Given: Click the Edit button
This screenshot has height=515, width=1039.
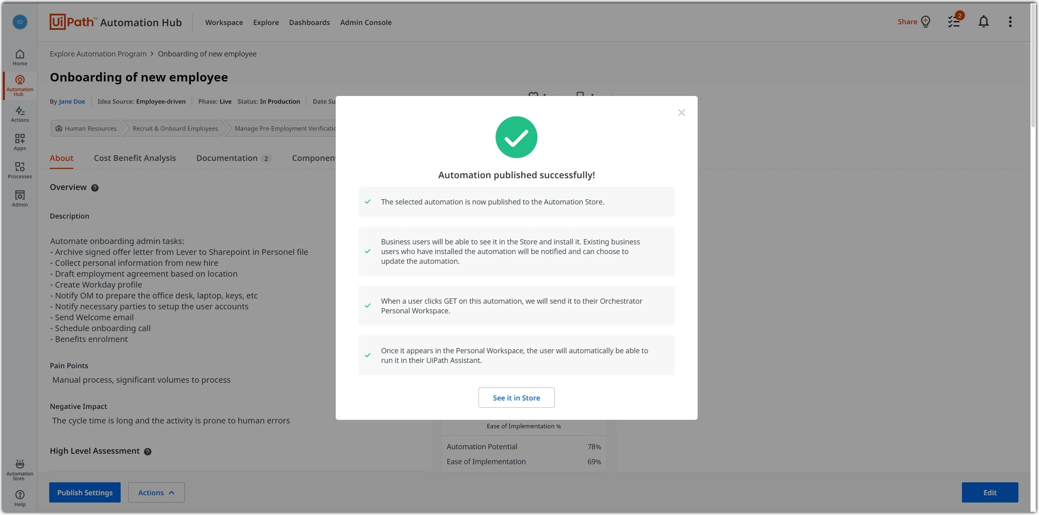Looking at the screenshot, I should point(990,492).
